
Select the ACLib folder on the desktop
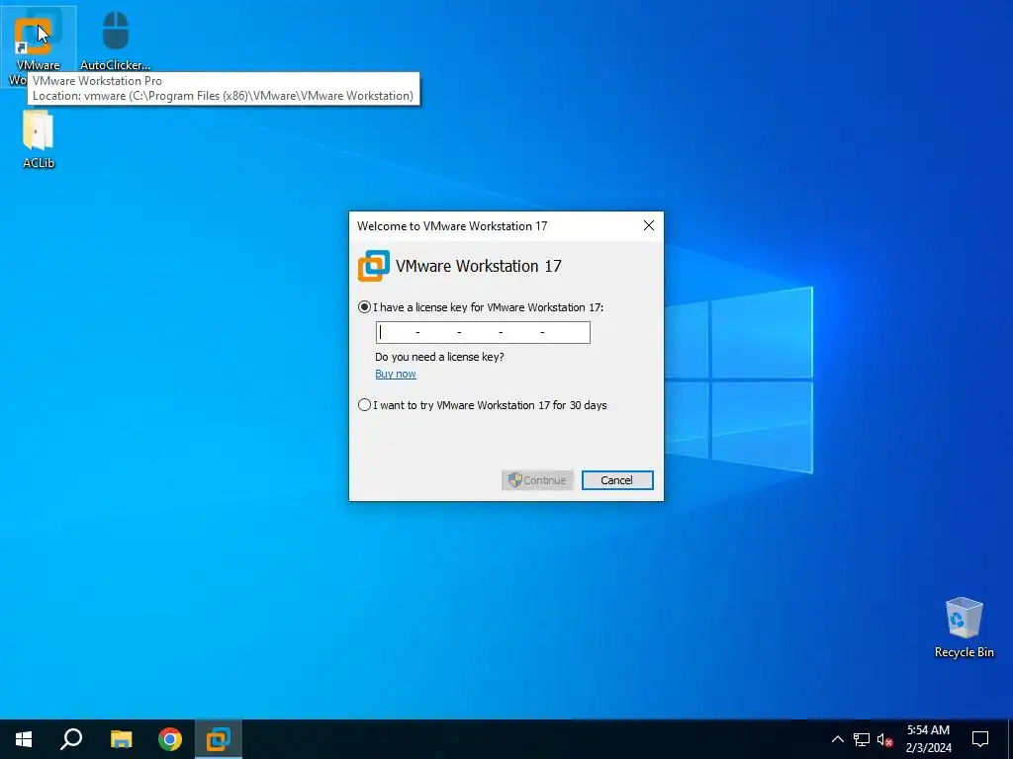pos(39,139)
